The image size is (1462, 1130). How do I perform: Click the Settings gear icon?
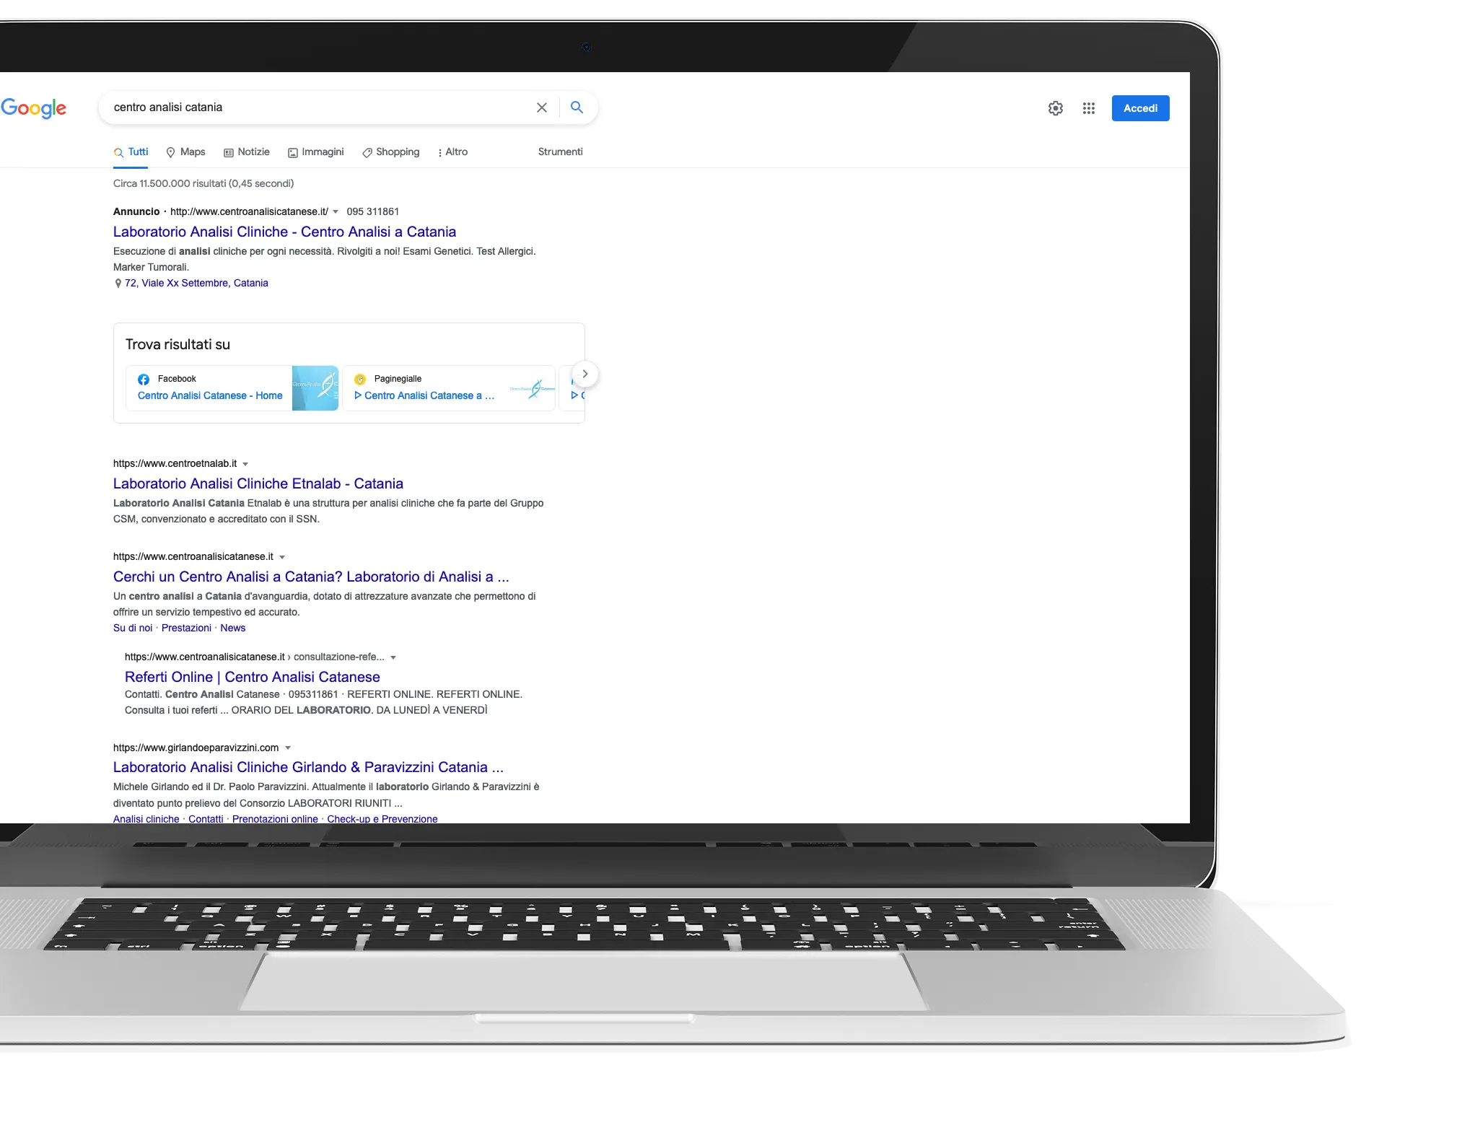1055,108
